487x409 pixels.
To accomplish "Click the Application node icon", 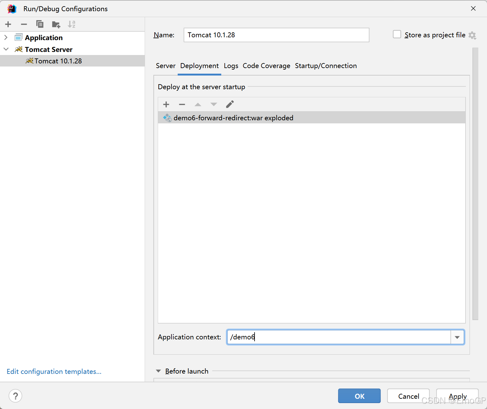I will click(x=18, y=37).
